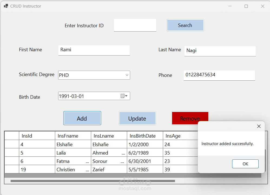The width and height of the screenshot is (270, 195).
Task: Open the Scientific Degree dropdown arrow
Action: 127,75
